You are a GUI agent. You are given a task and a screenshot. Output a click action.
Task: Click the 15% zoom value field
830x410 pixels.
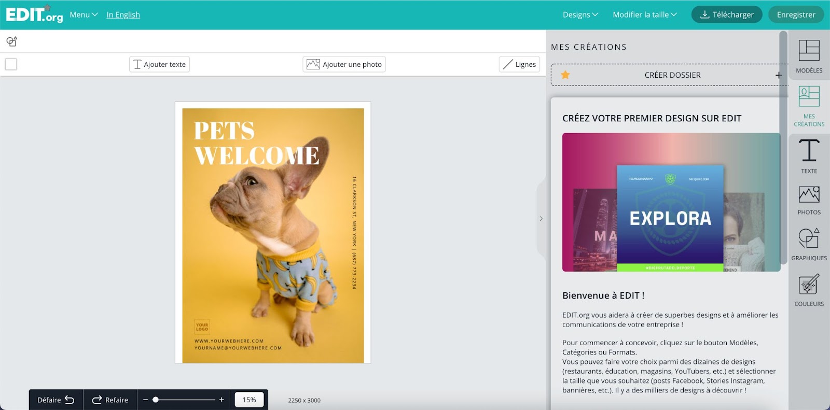(249, 400)
